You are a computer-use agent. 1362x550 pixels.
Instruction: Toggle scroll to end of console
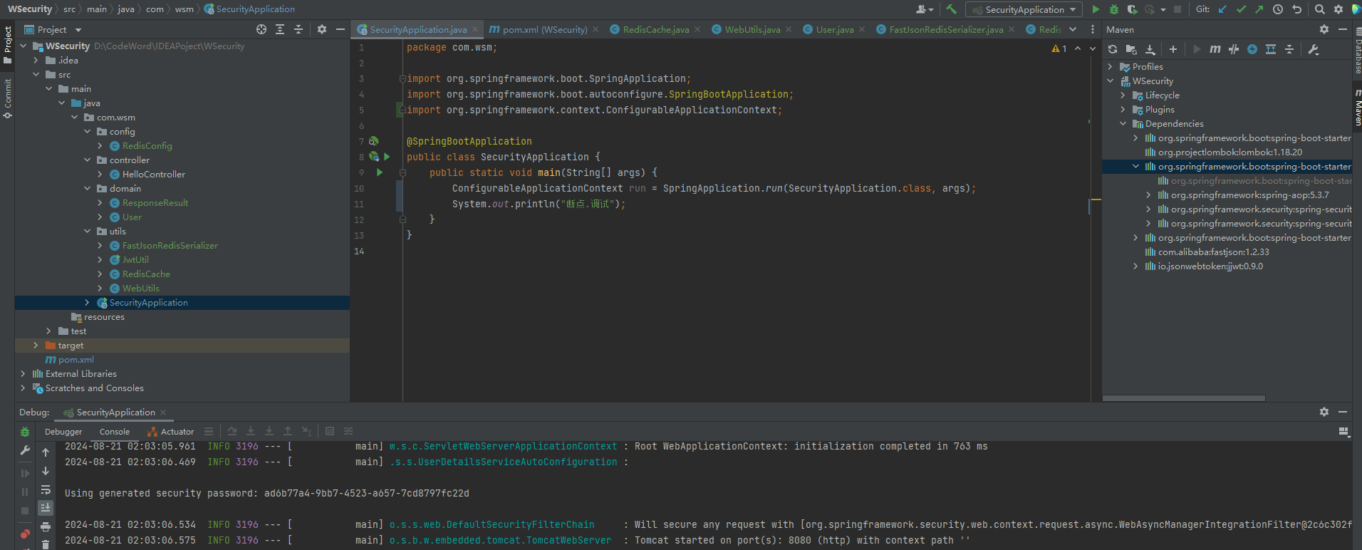[x=46, y=508]
